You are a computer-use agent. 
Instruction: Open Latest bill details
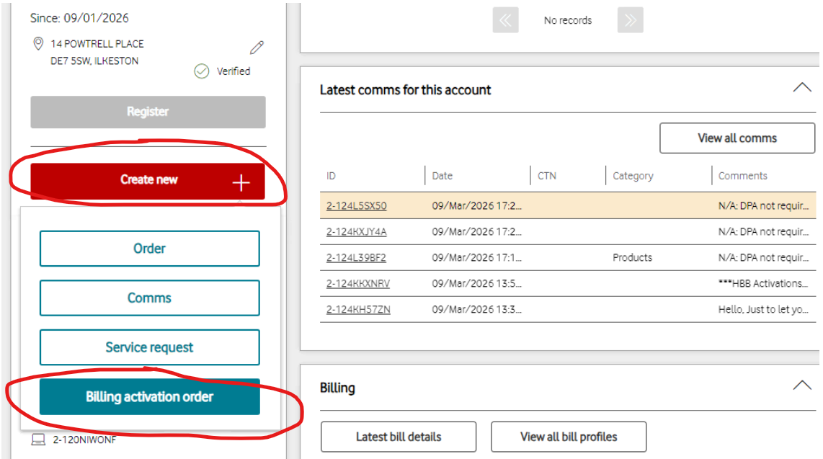click(398, 437)
